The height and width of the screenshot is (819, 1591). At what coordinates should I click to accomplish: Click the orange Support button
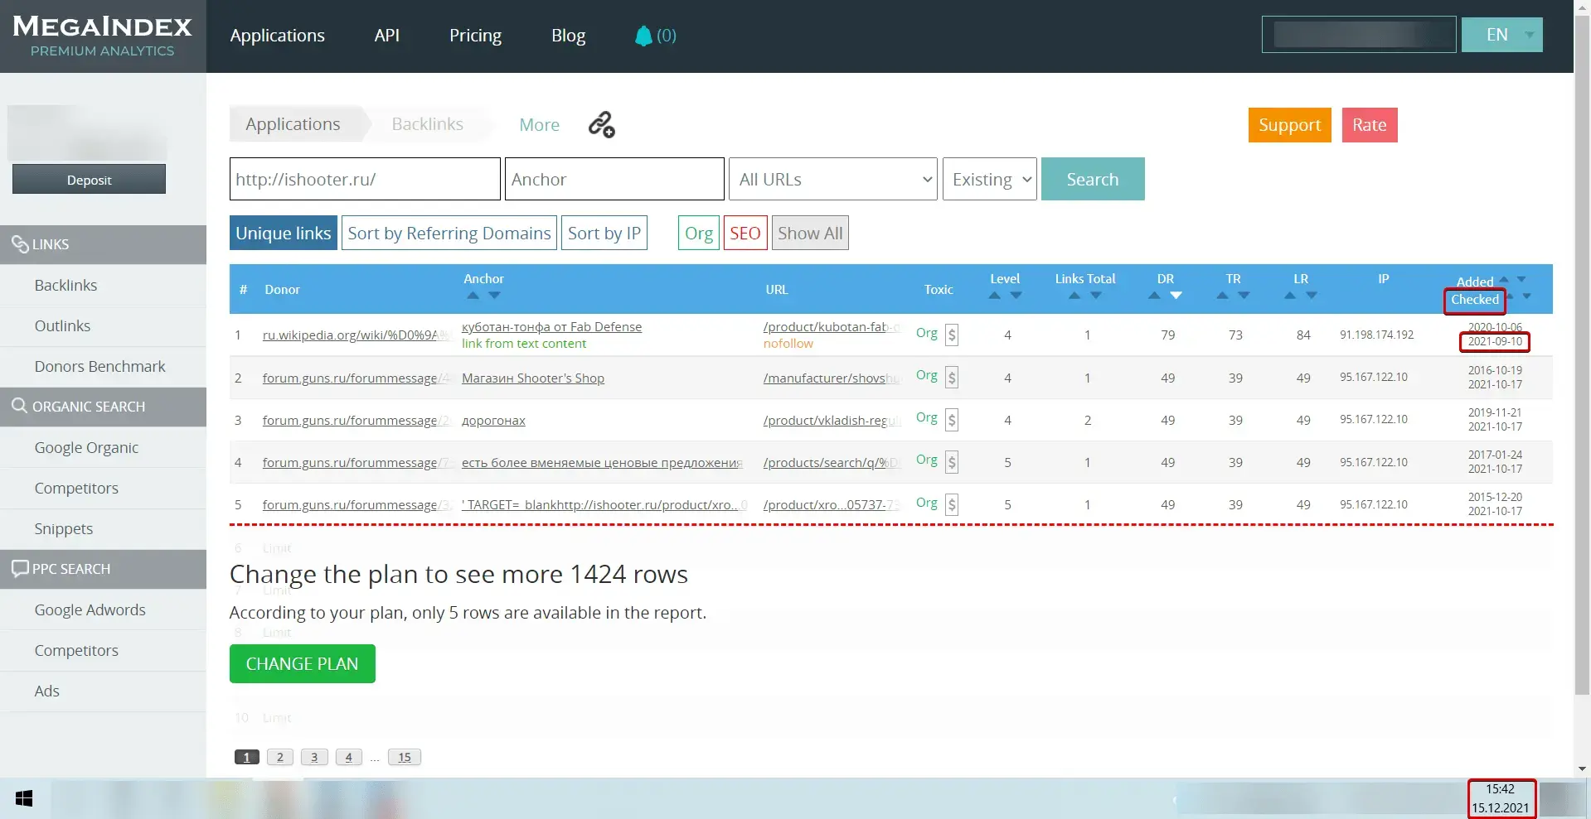(x=1290, y=125)
